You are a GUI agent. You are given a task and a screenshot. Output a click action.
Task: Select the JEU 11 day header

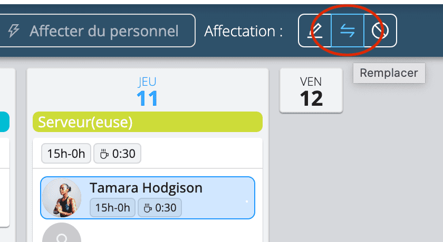pos(147,92)
